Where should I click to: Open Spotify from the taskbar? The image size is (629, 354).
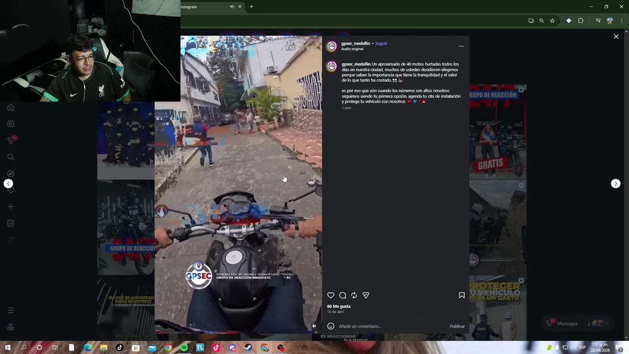pyautogui.click(x=184, y=348)
